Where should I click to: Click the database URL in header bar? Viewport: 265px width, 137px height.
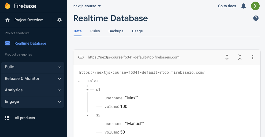[x=133, y=57]
